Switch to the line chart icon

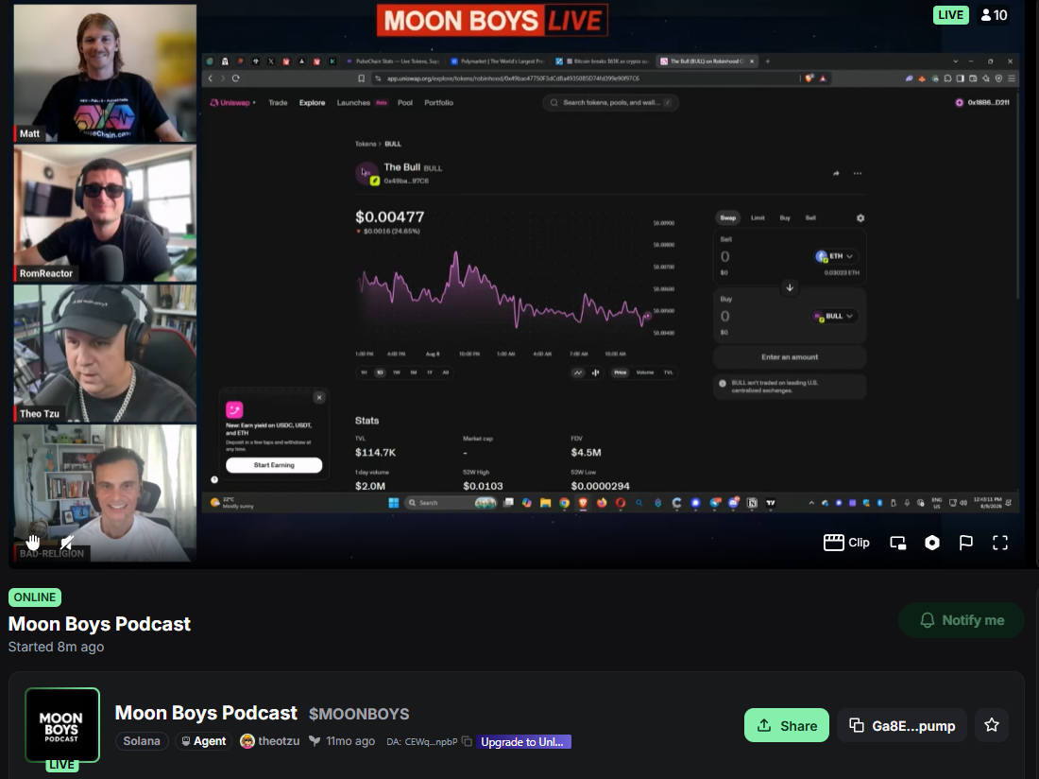click(578, 372)
